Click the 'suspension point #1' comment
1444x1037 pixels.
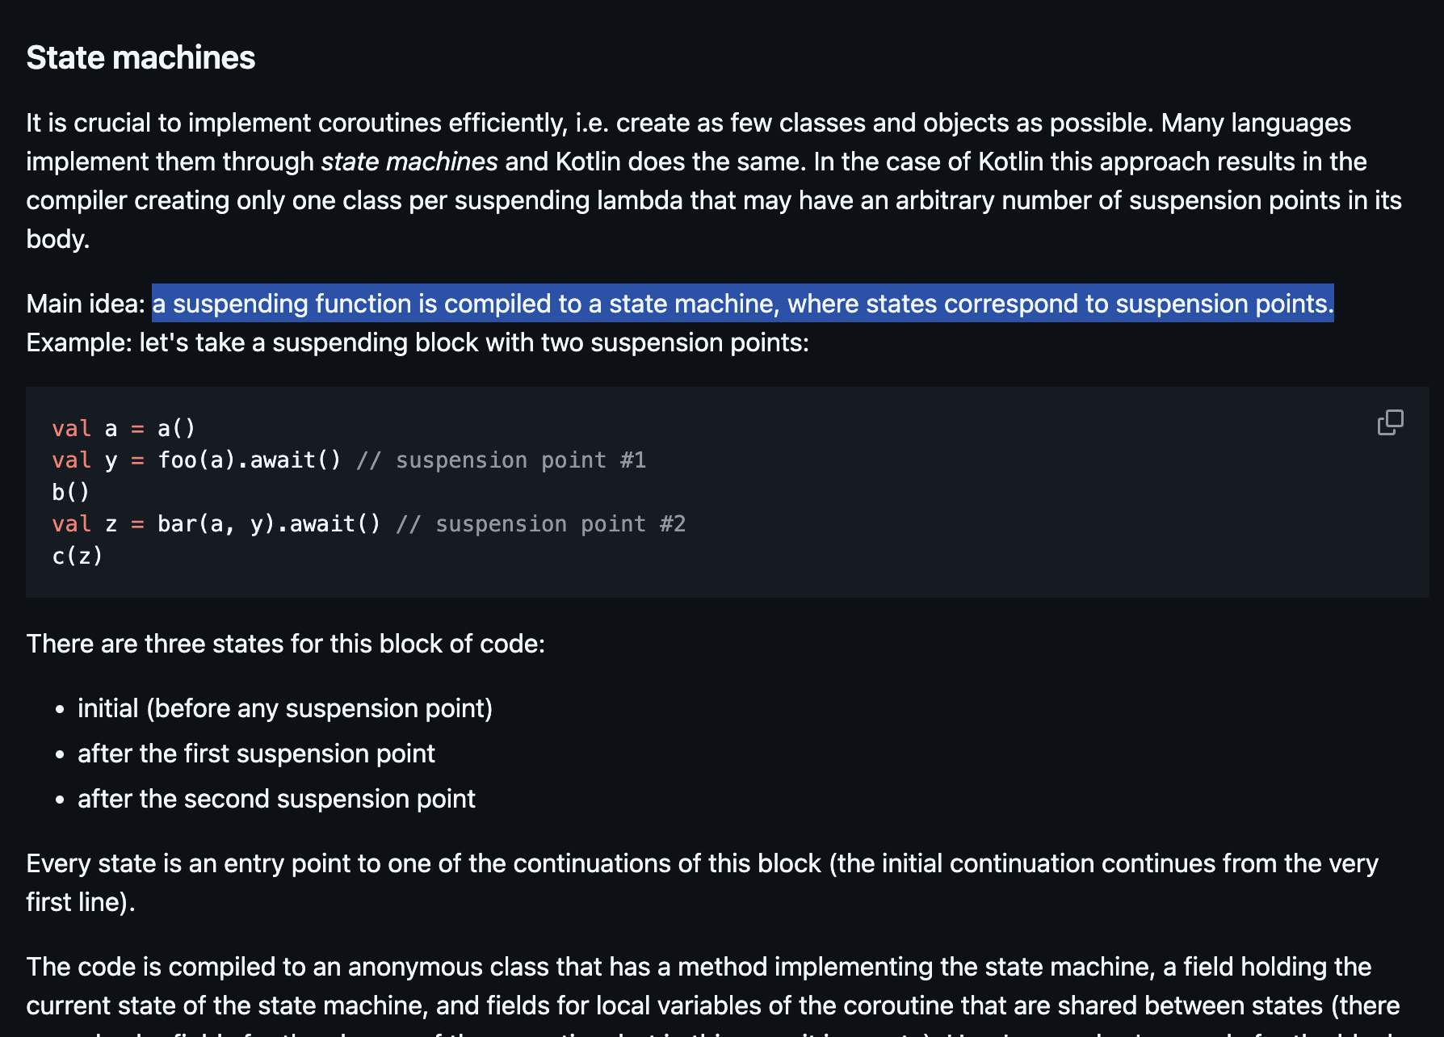pyautogui.click(x=501, y=460)
